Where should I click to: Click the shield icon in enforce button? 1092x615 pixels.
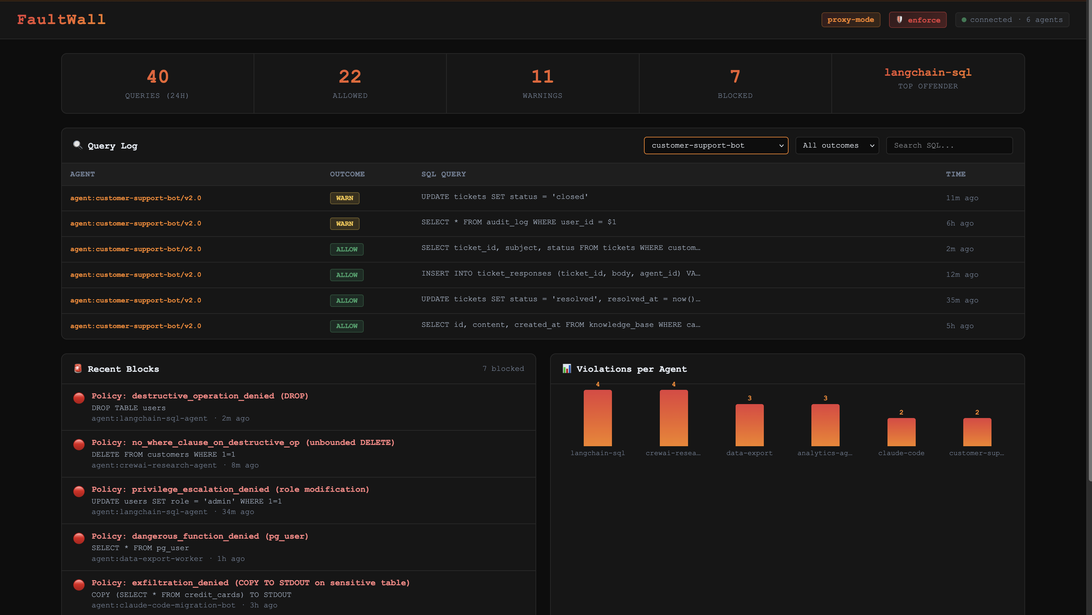point(899,19)
